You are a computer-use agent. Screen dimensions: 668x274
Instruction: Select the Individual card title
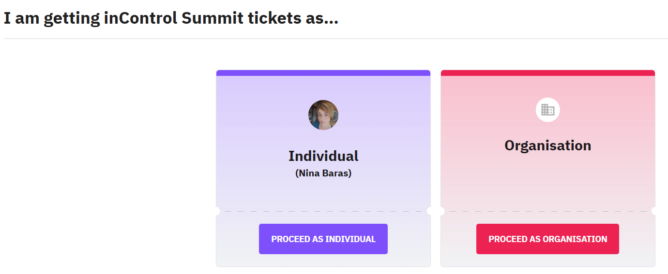323,156
